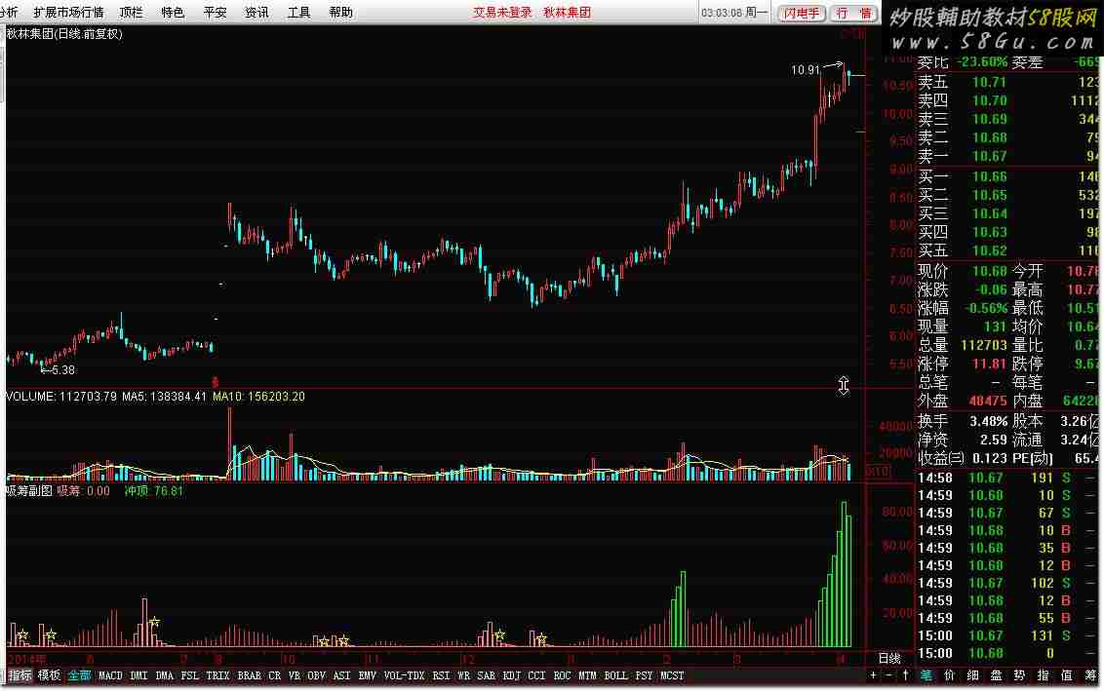The image size is (1104, 691).
Task: Select the 模板 tab
Action: click(x=50, y=675)
